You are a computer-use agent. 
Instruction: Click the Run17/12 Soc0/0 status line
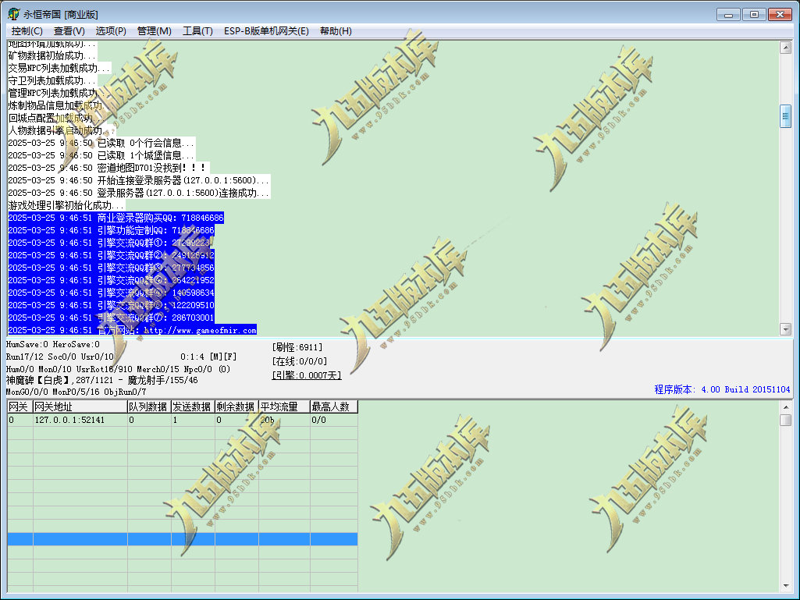coord(59,357)
